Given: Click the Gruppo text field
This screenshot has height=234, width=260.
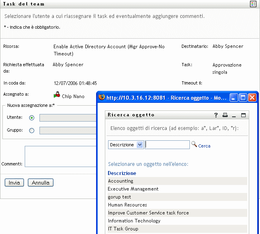Looking at the screenshot, I should [x=68, y=131].
